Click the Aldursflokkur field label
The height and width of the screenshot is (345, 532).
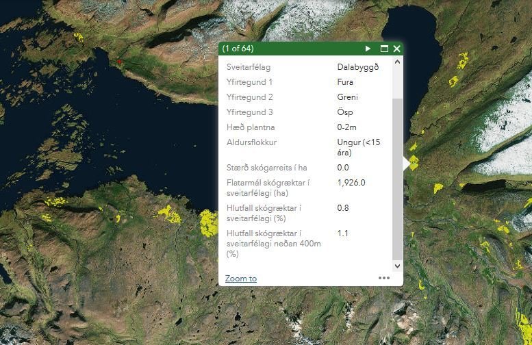point(251,142)
